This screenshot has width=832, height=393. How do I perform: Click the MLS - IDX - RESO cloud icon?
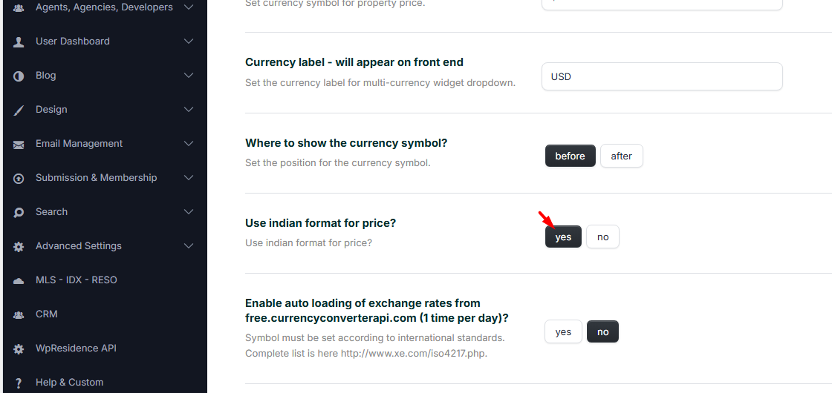click(x=19, y=280)
